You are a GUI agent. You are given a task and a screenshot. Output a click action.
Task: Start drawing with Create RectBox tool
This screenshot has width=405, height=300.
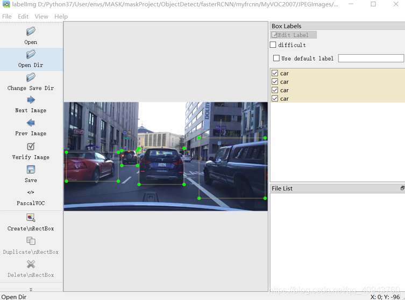coord(31,217)
